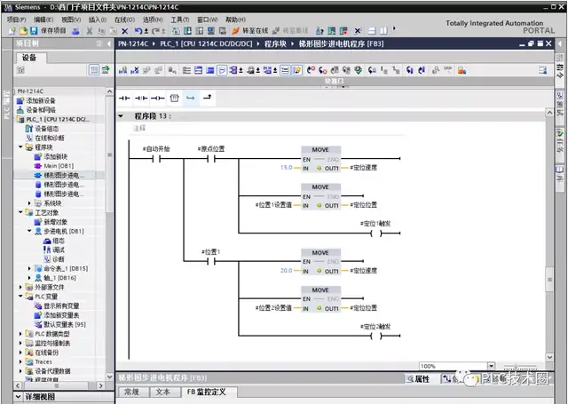
Task: Collapse the 程序块 folder
Action: pyautogui.click(x=20, y=147)
